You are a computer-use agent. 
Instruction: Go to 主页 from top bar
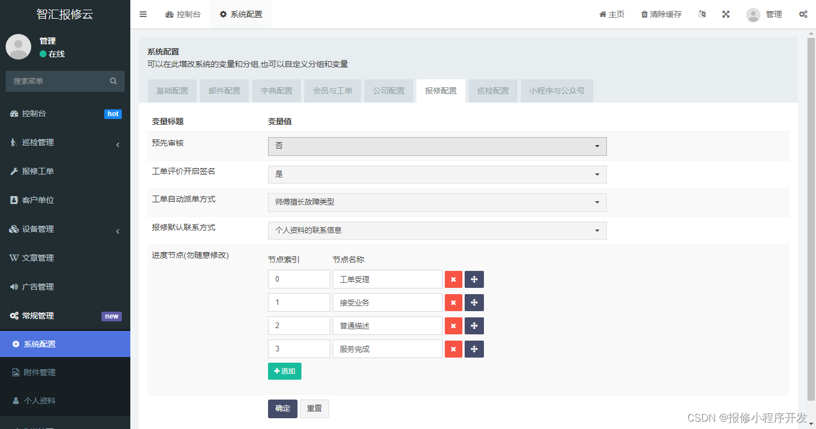tap(612, 14)
